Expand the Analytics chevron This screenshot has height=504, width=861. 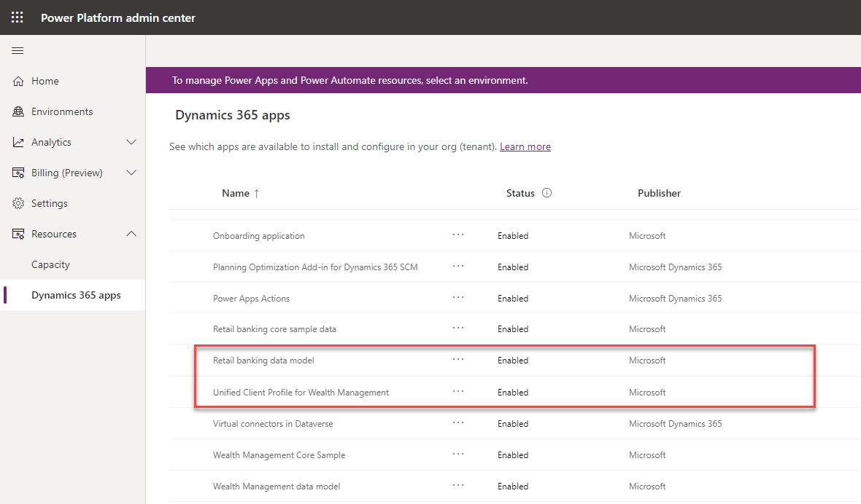pyautogui.click(x=131, y=143)
